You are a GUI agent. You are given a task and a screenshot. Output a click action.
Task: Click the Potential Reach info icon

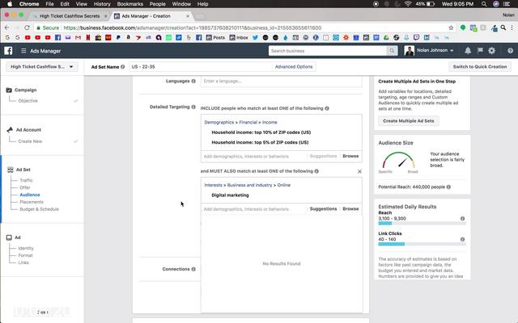448,187
